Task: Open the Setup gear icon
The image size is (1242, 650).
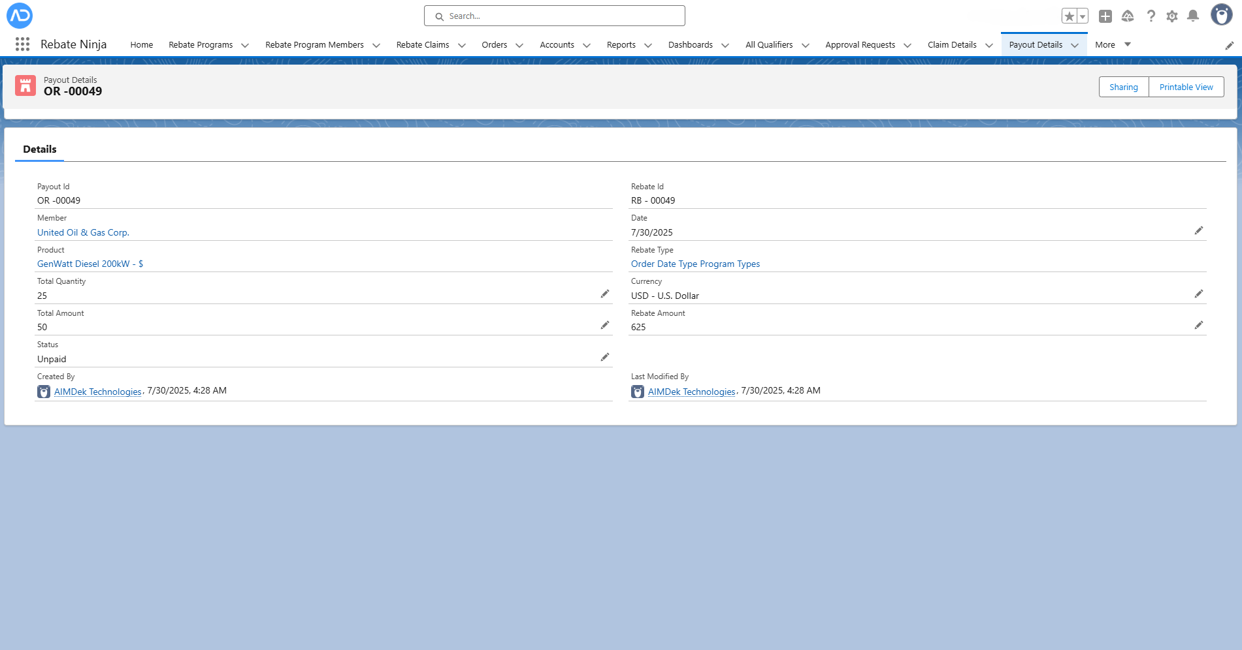Action: pos(1172,16)
